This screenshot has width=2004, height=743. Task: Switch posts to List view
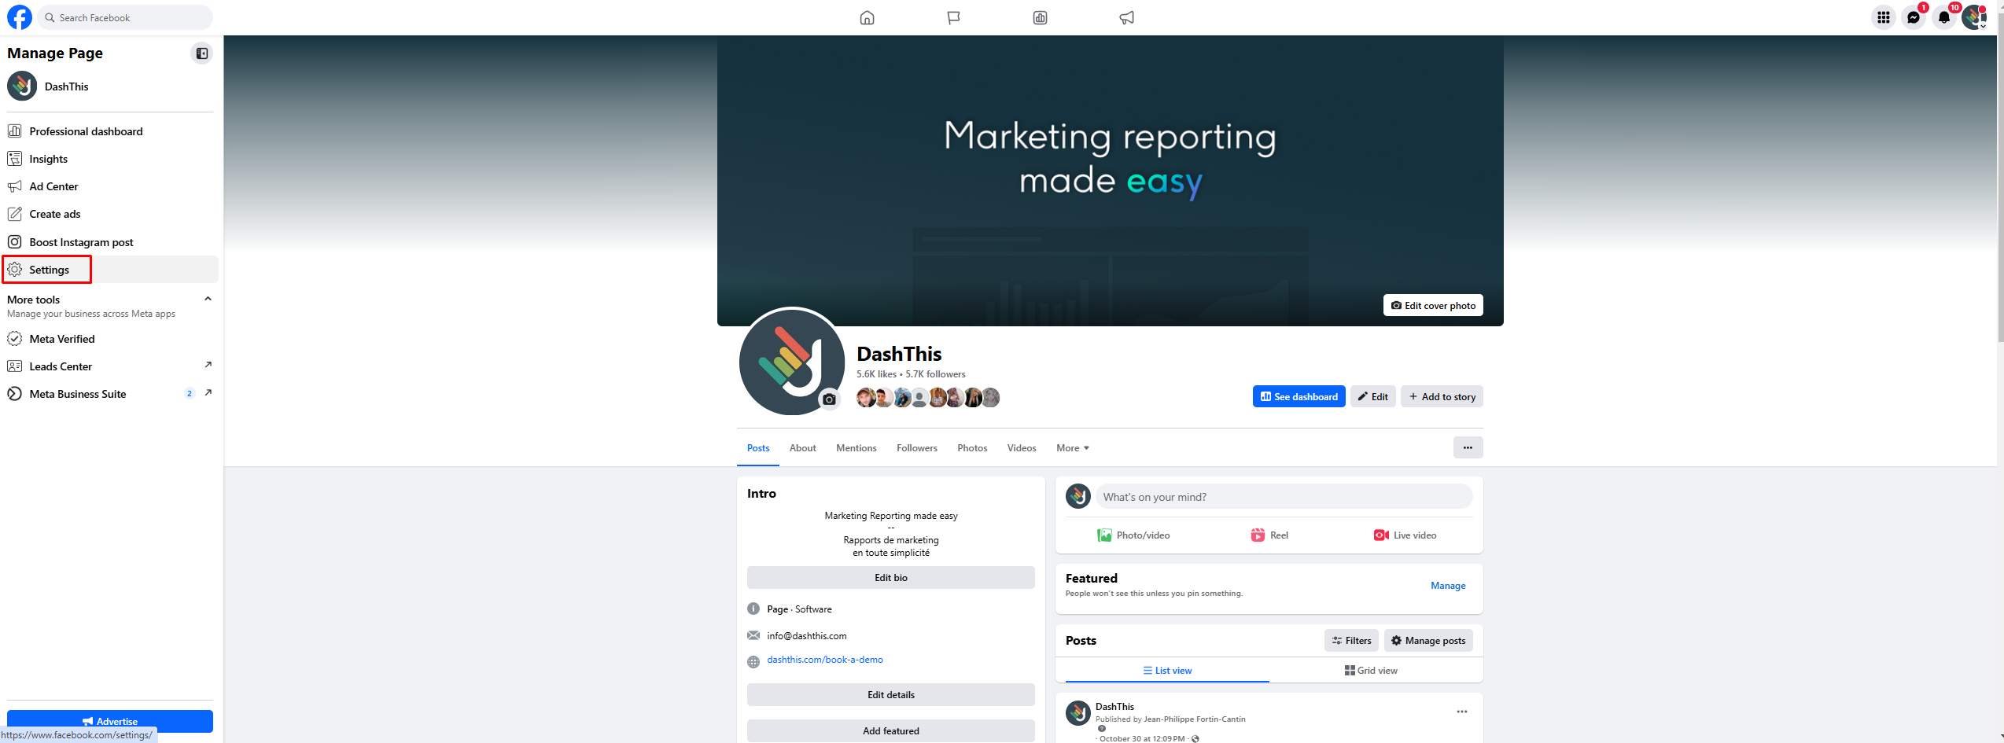point(1167,671)
